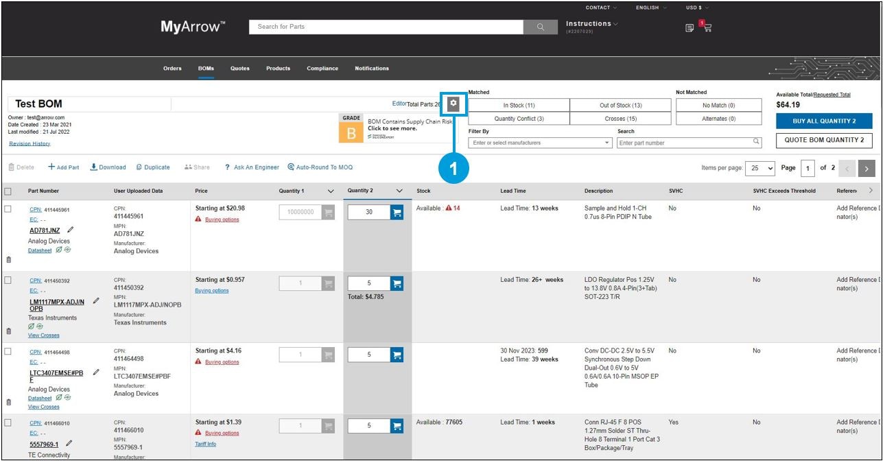885x463 pixels.
Task: Click pencil edit icon next to AD781JNZ
Action: (71, 230)
